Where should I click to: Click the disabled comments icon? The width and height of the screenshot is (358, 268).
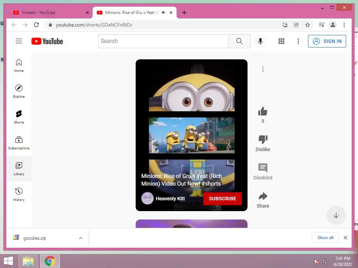tap(263, 168)
